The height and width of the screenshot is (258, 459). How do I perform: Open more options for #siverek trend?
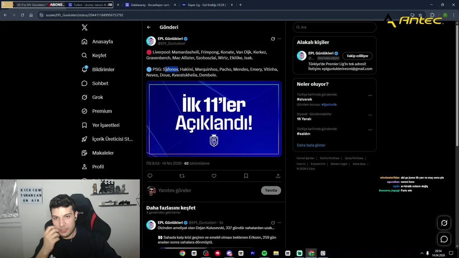370,96
